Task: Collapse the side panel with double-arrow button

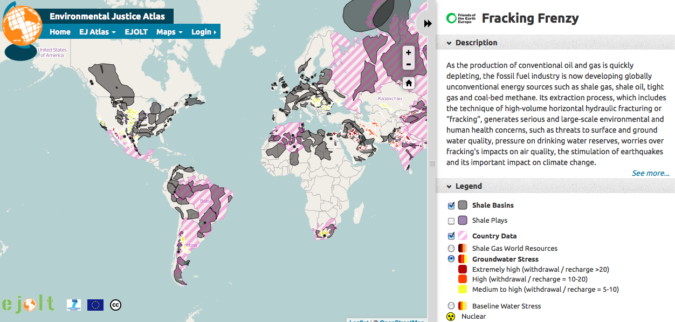Action: 428,23
